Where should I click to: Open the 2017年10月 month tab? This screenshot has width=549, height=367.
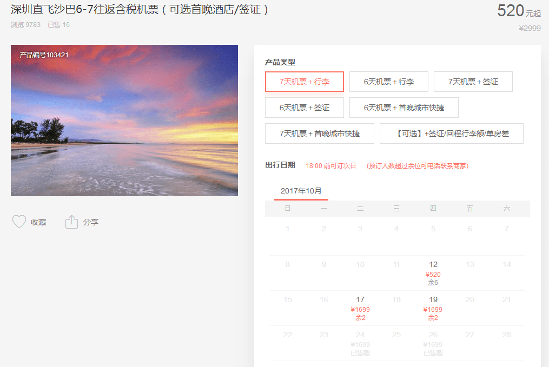(301, 191)
